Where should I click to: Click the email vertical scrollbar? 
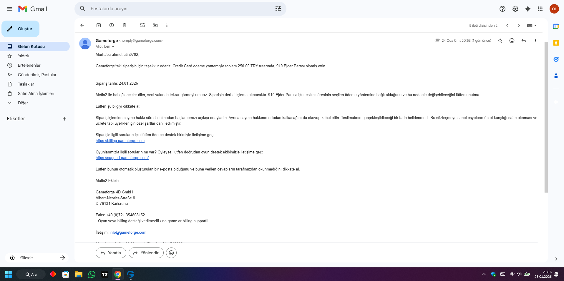(x=546, y=117)
